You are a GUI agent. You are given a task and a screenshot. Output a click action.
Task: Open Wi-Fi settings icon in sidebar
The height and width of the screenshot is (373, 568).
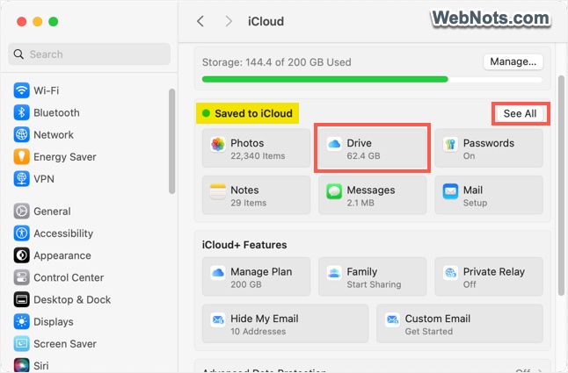click(21, 90)
